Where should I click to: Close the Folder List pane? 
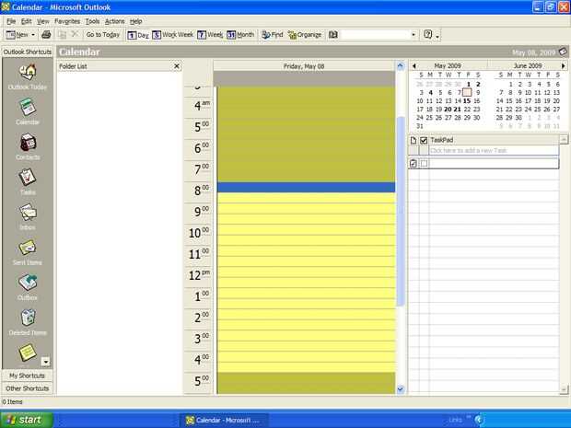[177, 66]
